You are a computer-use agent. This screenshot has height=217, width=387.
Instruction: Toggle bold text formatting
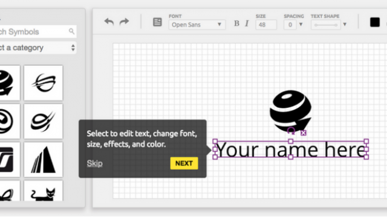click(236, 24)
